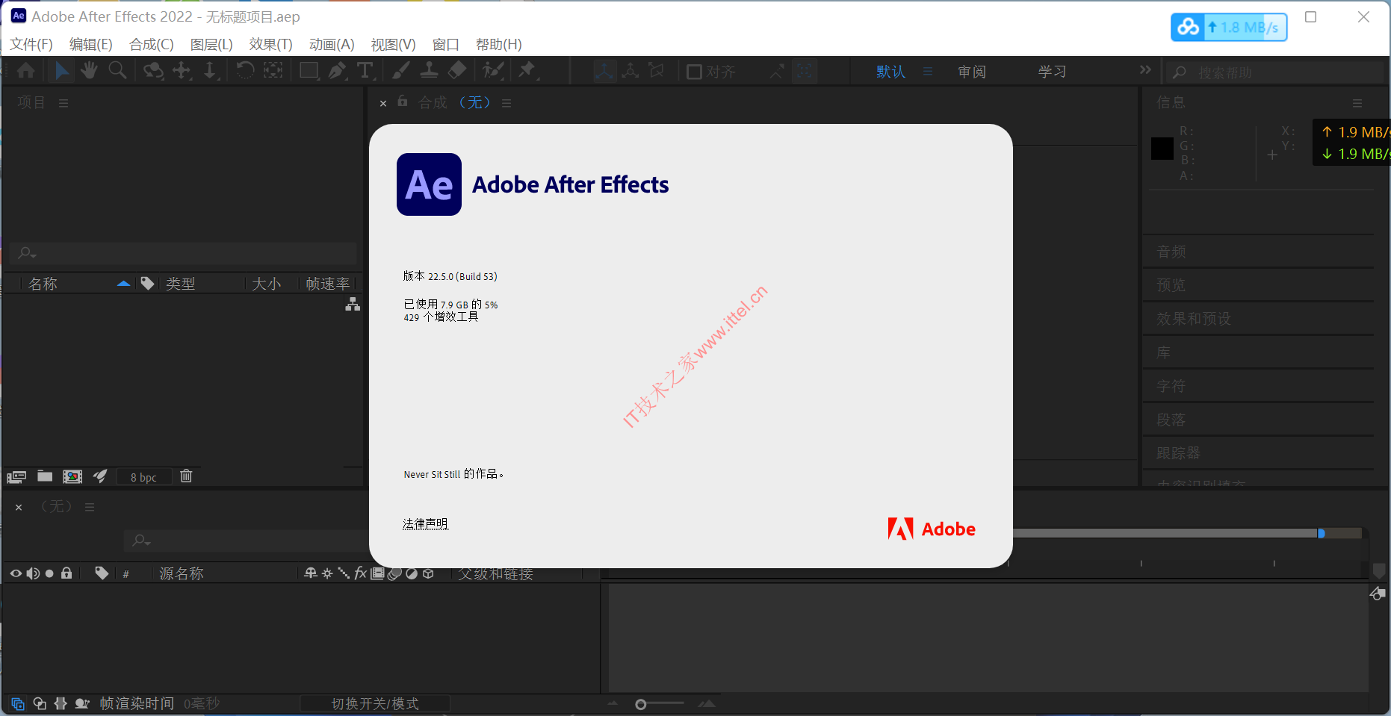Enable View Axis mode
This screenshot has height=716, width=1391.
[x=657, y=72]
